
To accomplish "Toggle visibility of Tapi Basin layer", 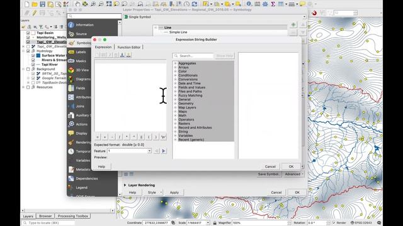I will pyautogui.click(x=28, y=33).
